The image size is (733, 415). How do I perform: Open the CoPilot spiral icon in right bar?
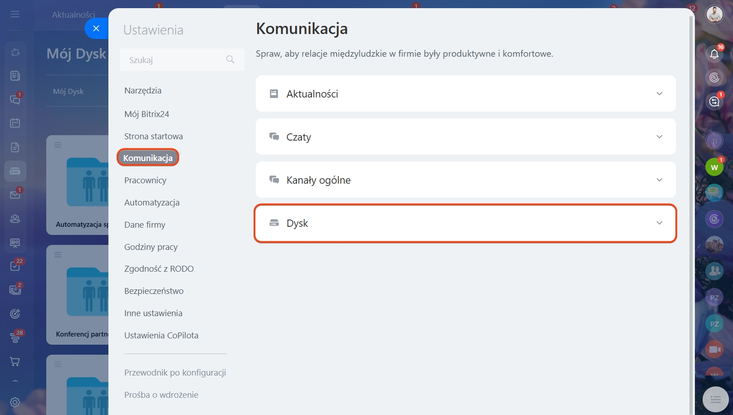tap(714, 78)
